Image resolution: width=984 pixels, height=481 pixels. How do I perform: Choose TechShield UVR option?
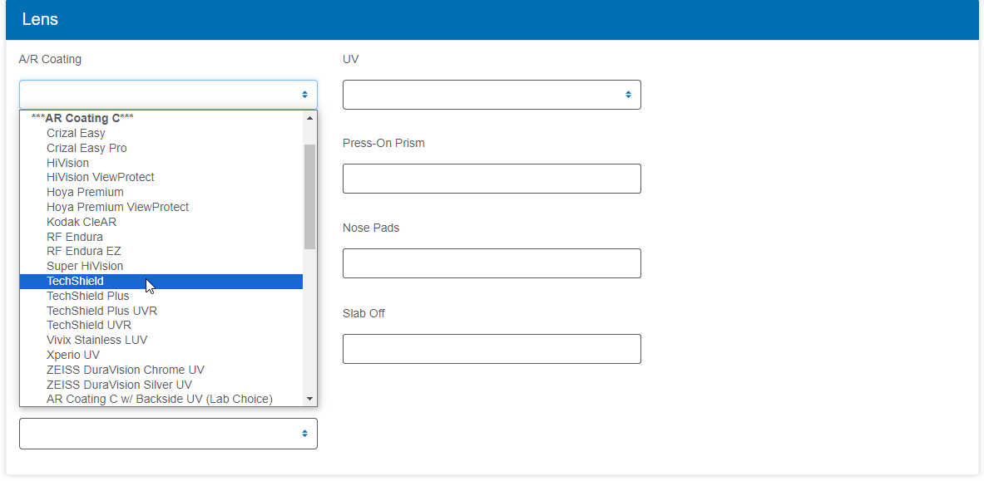click(x=161, y=325)
